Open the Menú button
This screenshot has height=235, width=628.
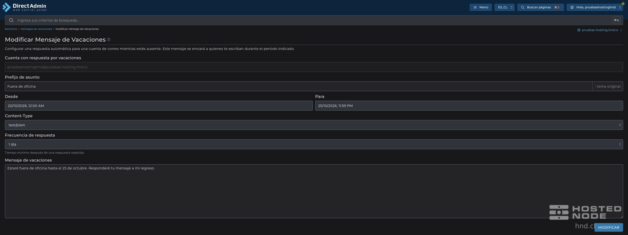(480, 7)
